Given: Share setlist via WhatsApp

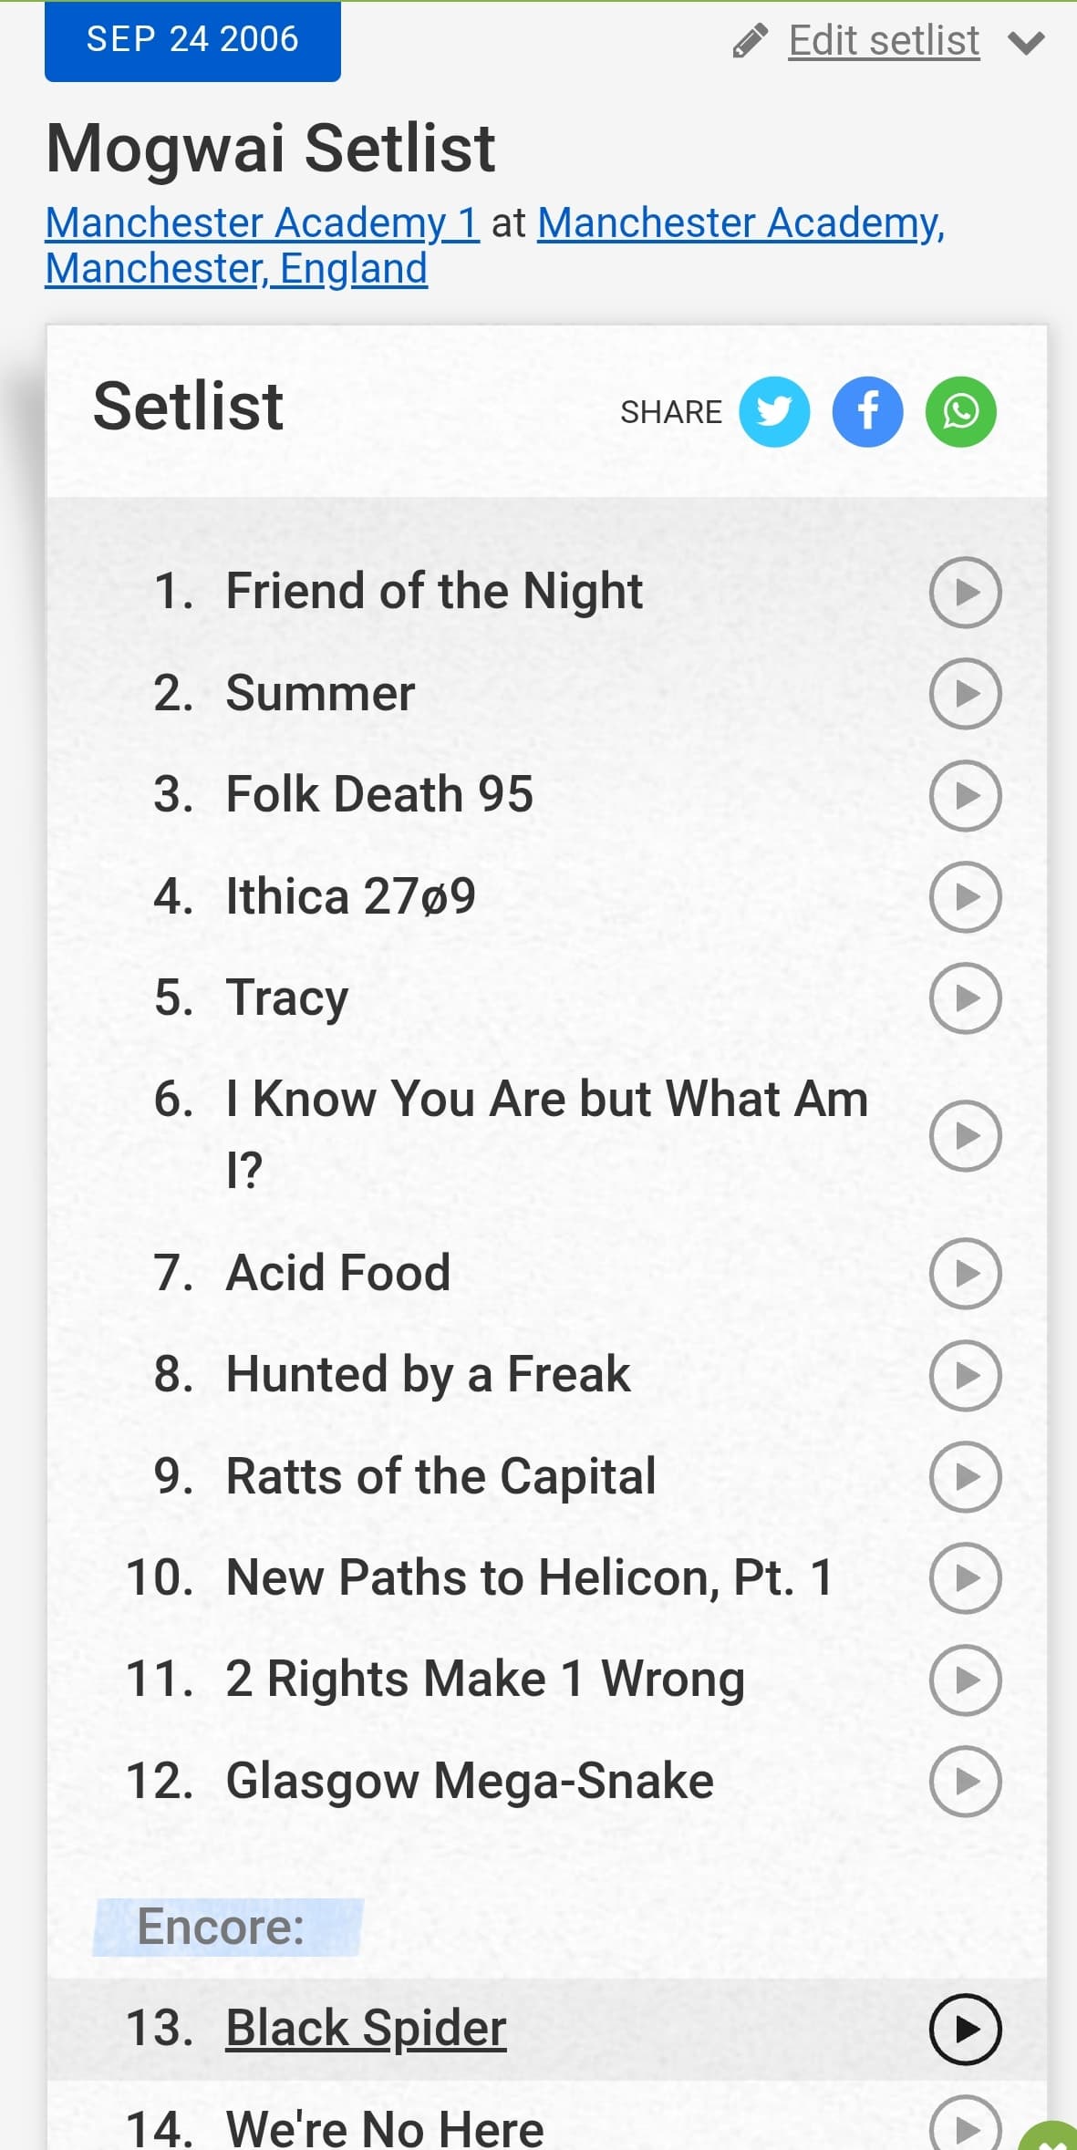Looking at the screenshot, I should 960,412.
